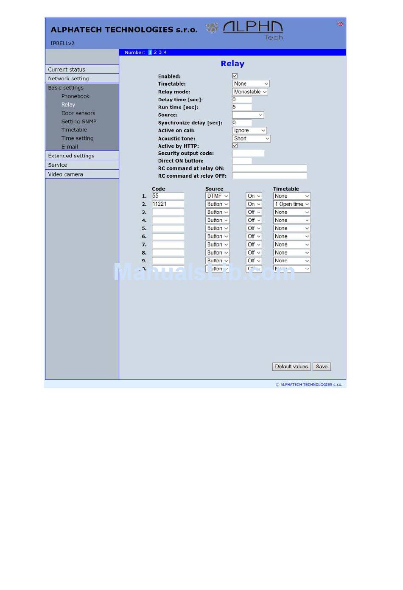403x590 pixels.
Task: Select relay number 1
Action: (x=150, y=53)
